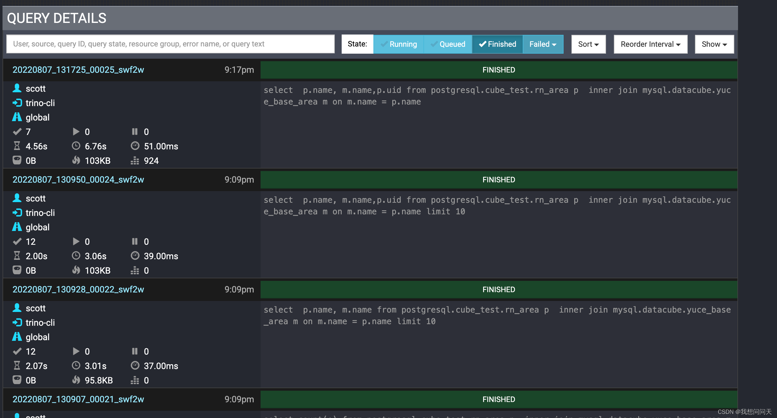Toggle the Running state filter
The height and width of the screenshot is (418, 777).
399,44
